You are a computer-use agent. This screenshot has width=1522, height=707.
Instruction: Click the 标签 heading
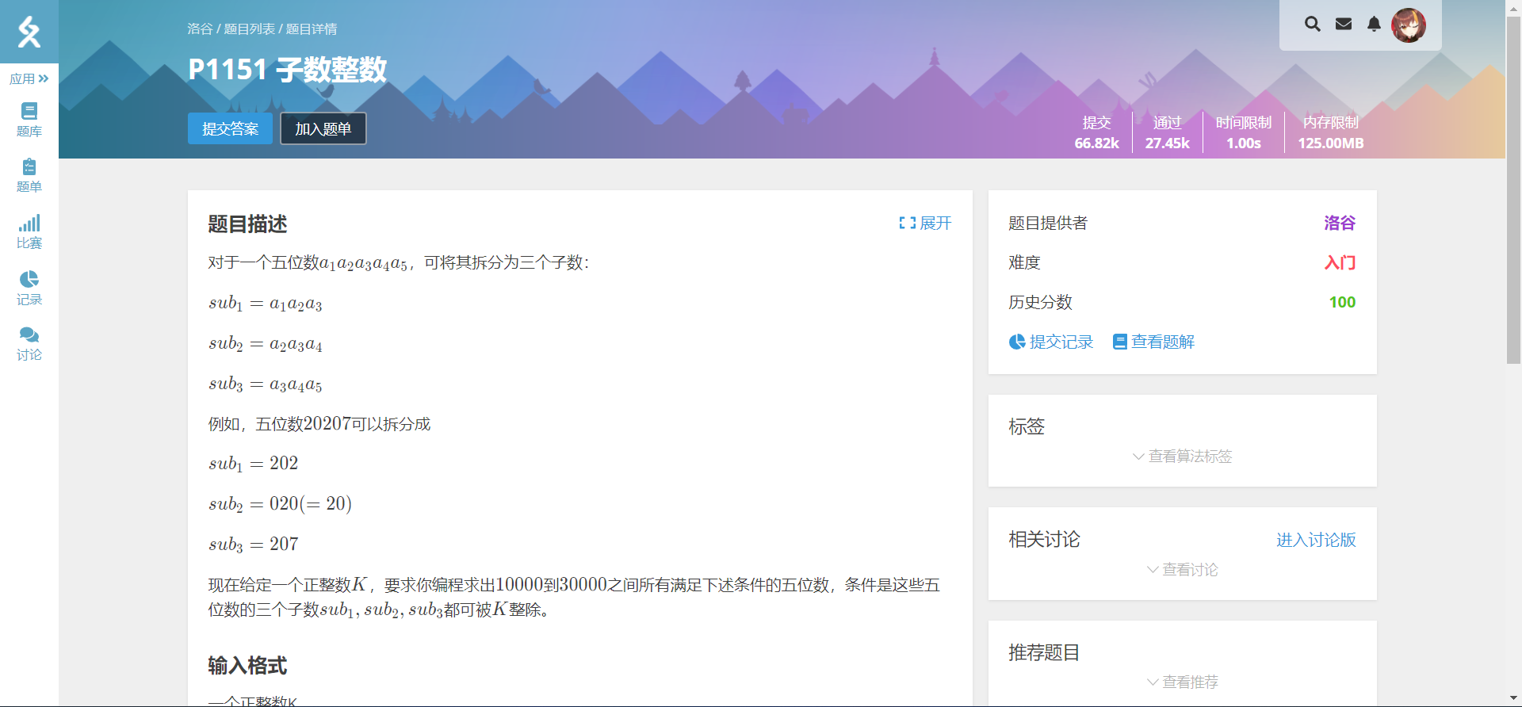(x=1027, y=427)
